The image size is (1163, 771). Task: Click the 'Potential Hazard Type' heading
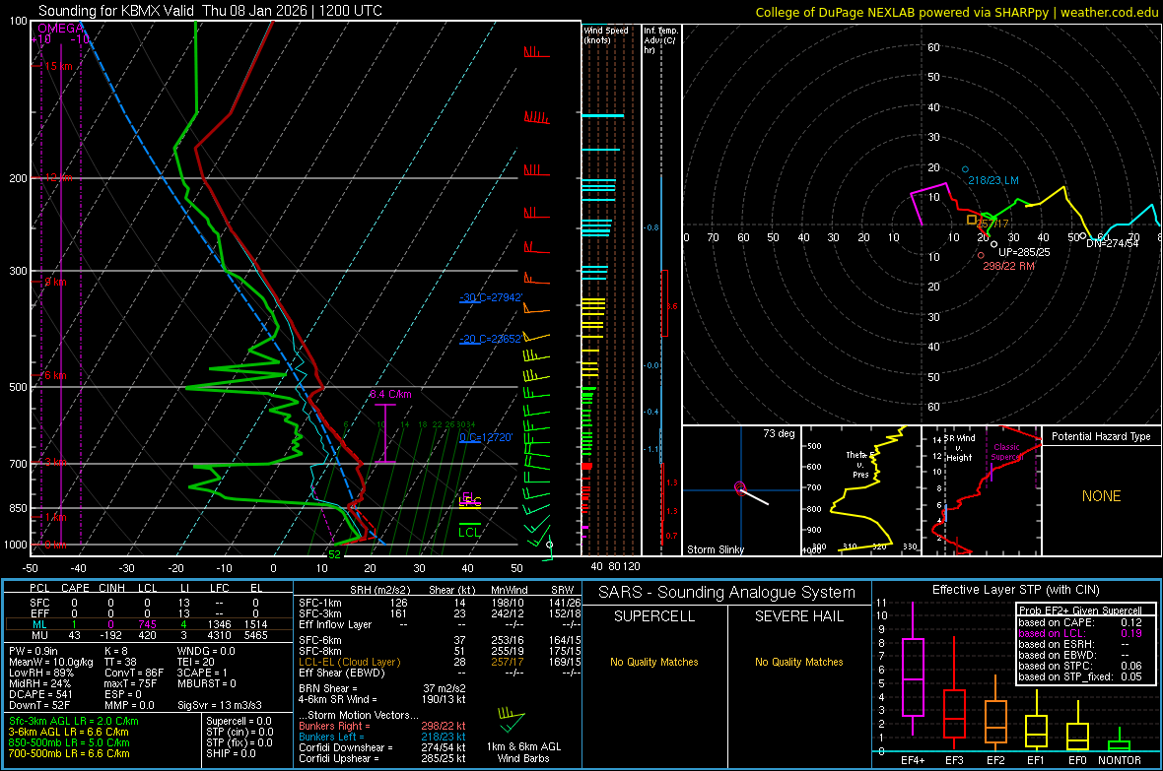pyautogui.click(x=1101, y=436)
